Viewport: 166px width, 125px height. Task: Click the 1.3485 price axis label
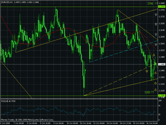tap(162, 57)
